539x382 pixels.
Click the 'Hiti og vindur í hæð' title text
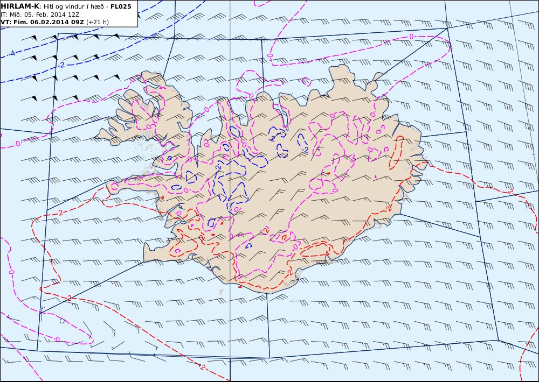coord(73,6)
